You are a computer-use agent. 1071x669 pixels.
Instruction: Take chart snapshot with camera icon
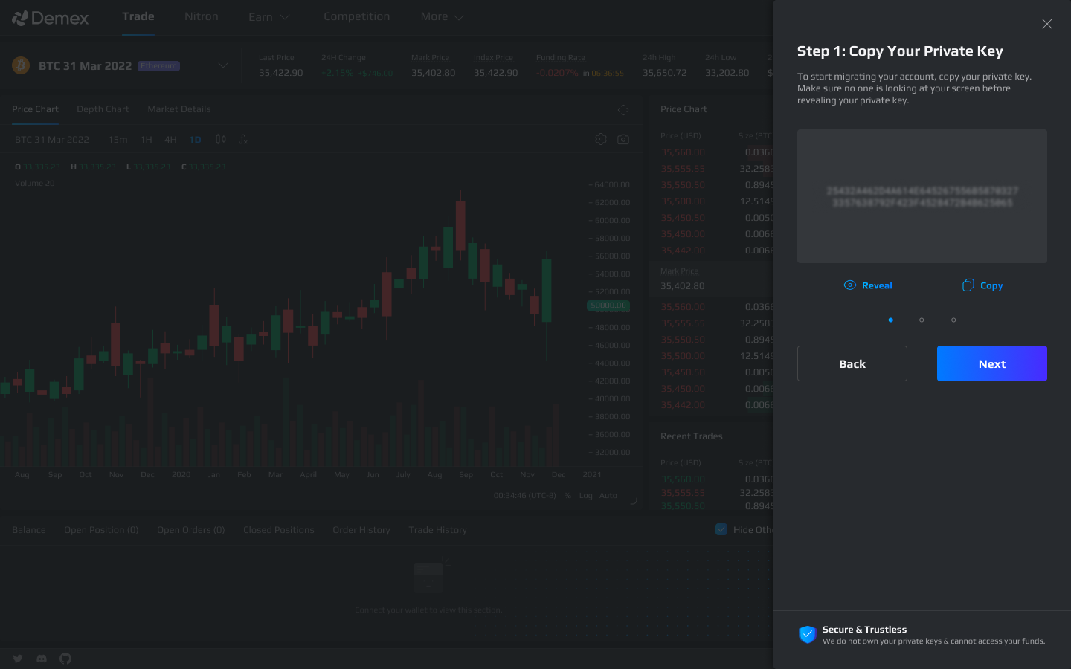(623, 139)
